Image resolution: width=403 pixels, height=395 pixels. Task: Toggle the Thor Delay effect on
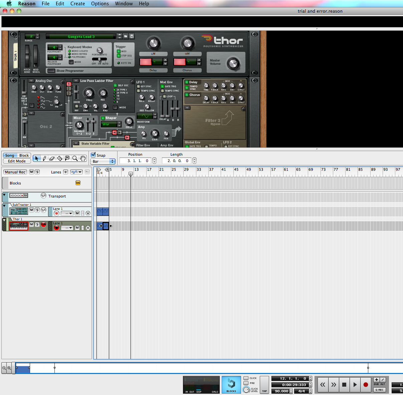click(187, 82)
